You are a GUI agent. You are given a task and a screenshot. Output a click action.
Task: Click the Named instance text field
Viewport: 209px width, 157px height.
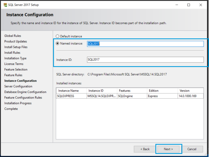[145, 44]
